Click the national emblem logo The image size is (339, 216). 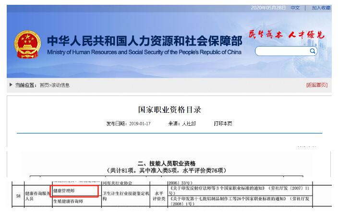coord(27,45)
